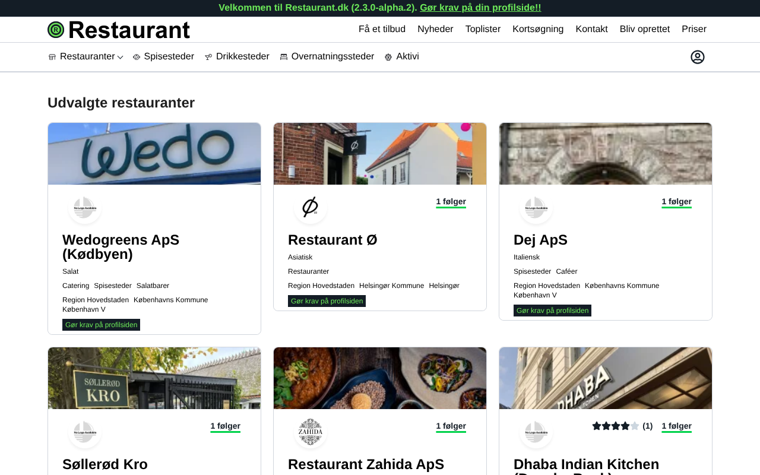Image resolution: width=760 pixels, height=475 pixels.
Task: Go to Få et tilbud page
Action: [x=382, y=30]
